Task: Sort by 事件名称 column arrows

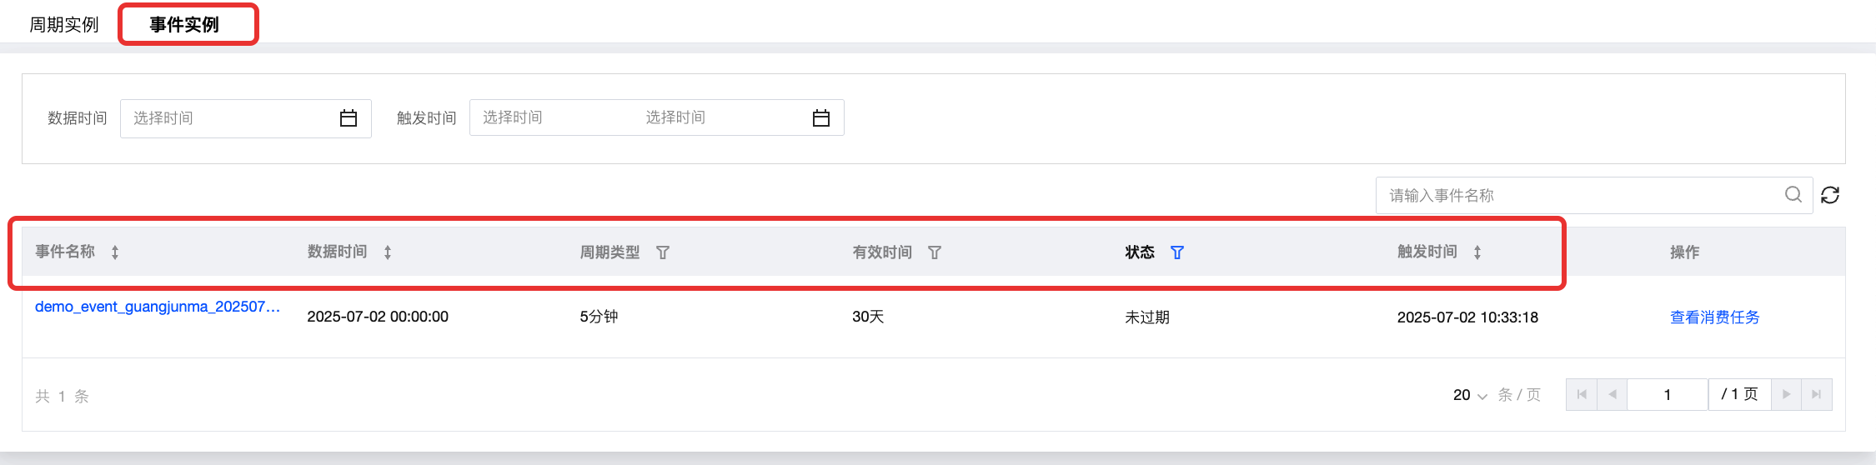Action: [115, 252]
